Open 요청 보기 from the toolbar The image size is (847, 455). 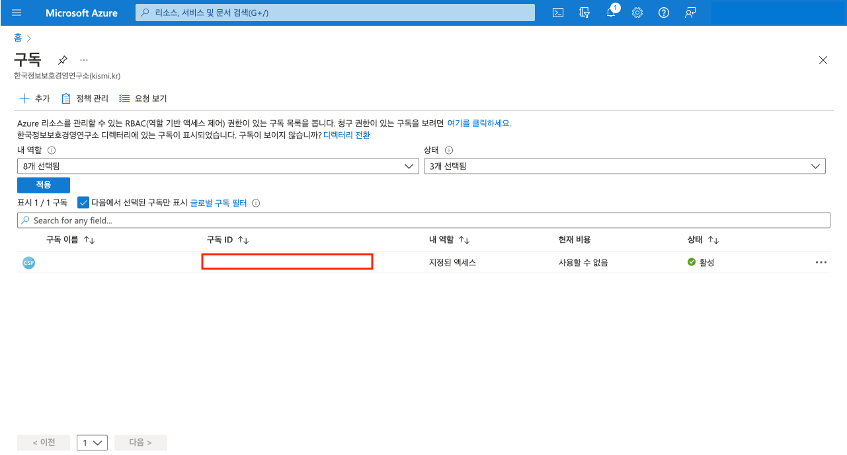click(x=143, y=98)
